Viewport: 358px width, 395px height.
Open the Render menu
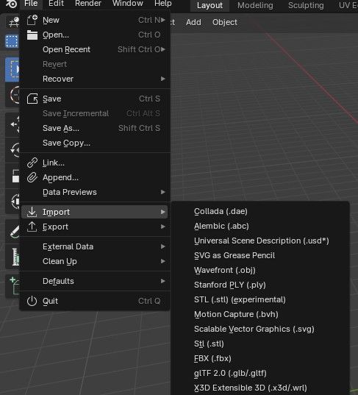click(x=88, y=4)
